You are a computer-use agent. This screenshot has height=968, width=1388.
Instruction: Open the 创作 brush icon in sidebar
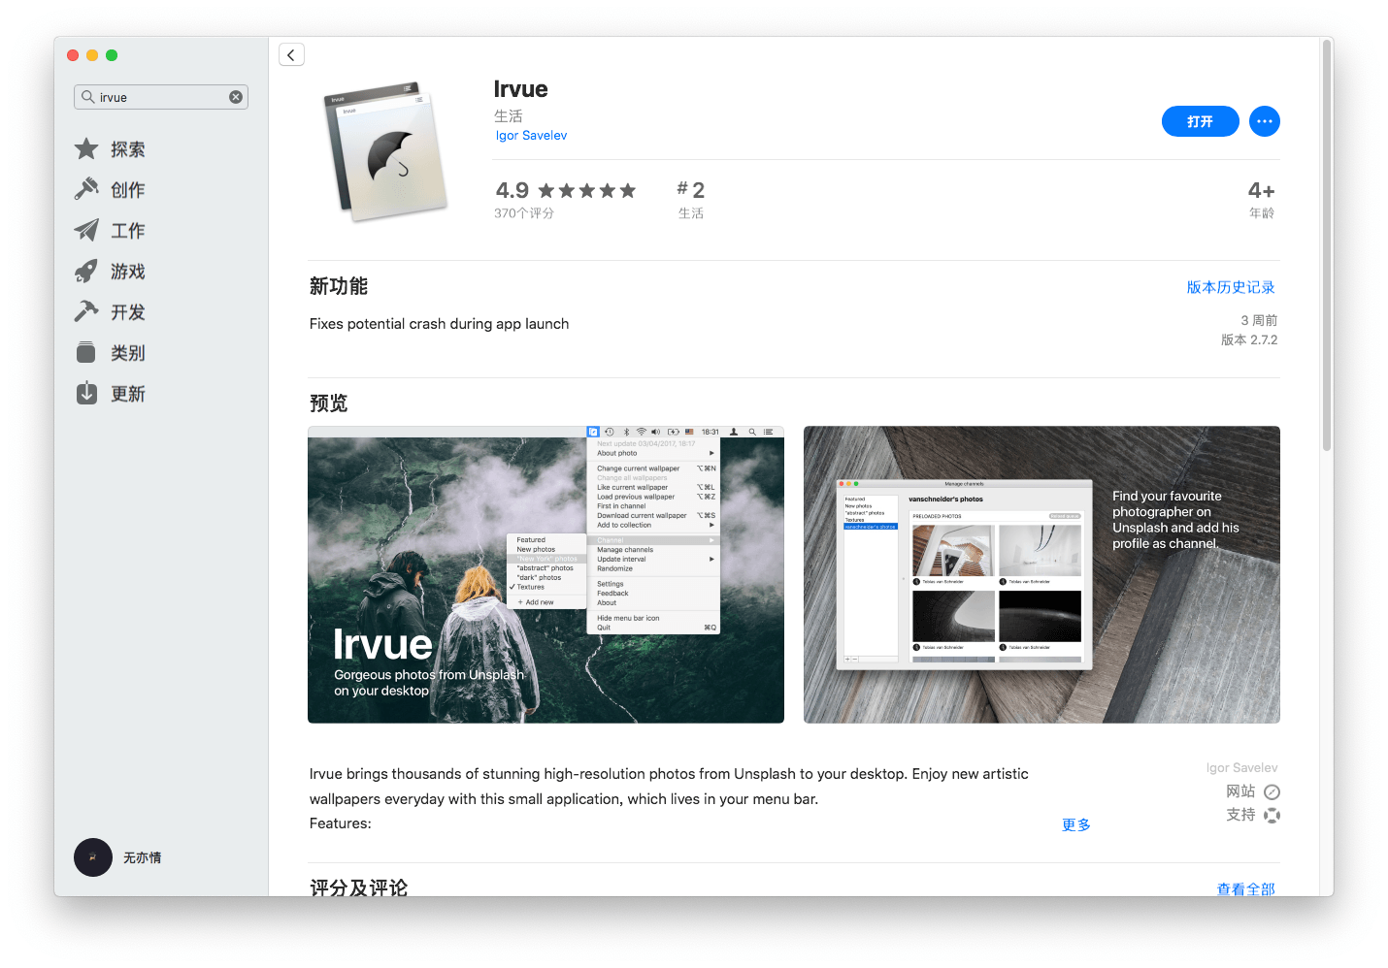(x=86, y=189)
